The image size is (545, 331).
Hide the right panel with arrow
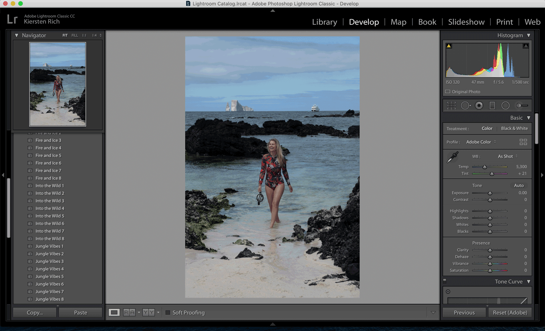(x=542, y=175)
